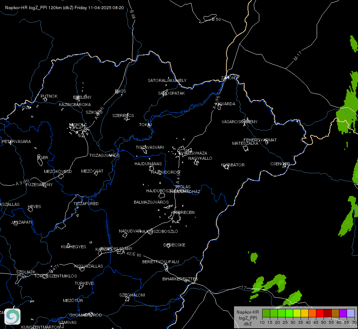This screenshot has height=329, width=358.
Task: Click the EDELÉNY town label
Action: [82, 97]
